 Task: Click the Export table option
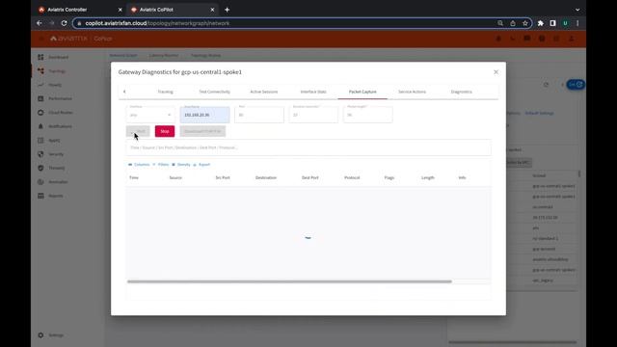(201, 165)
